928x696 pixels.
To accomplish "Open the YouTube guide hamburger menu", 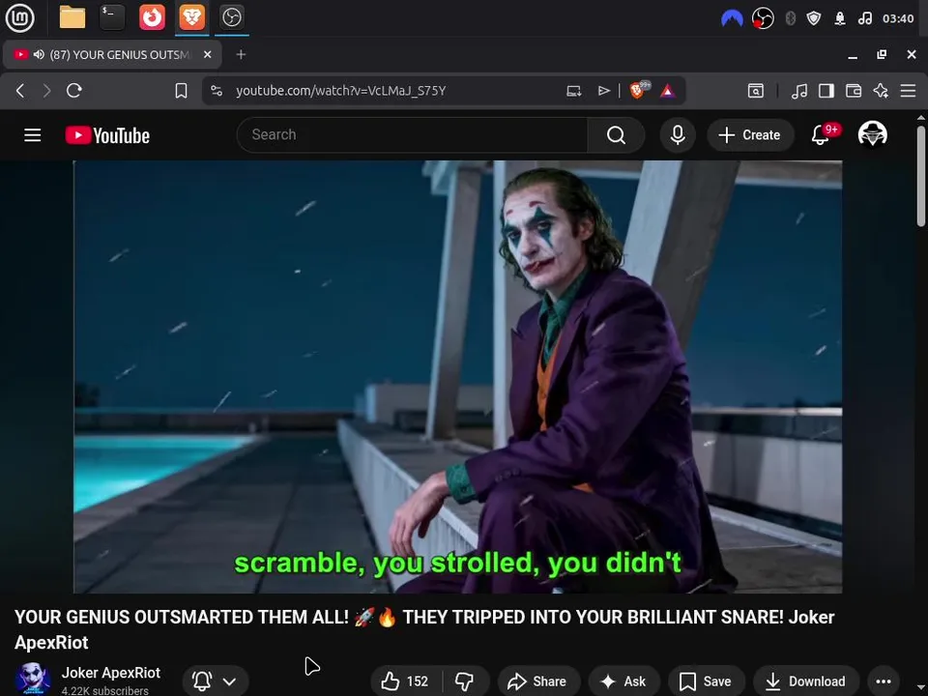I will (x=33, y=135).
